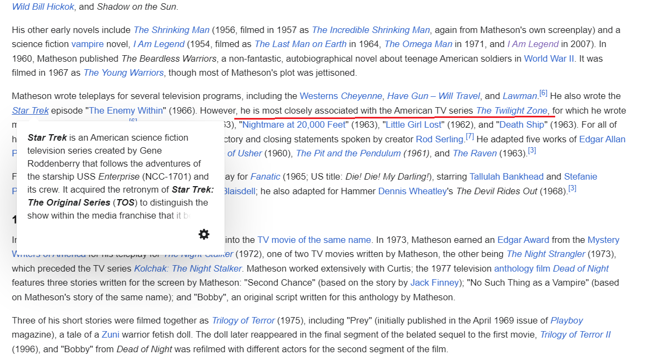645x356 pixels.
Task: Follow the Playboy link
Action: 567,321
